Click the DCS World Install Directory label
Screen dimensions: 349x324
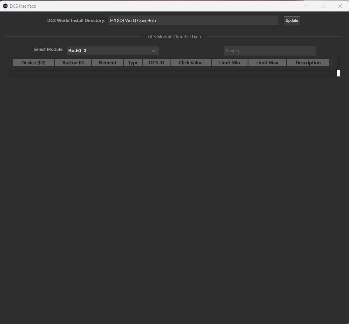click(76, 21)
